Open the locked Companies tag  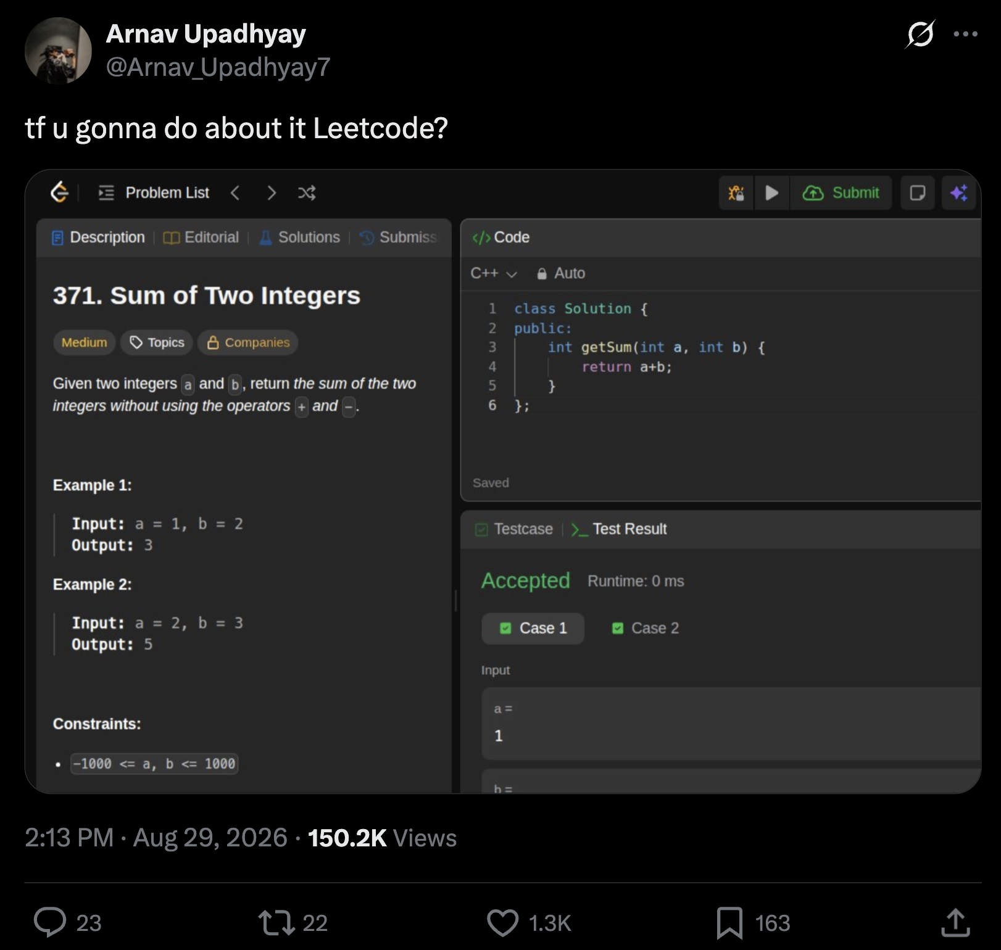click(247, 342)
